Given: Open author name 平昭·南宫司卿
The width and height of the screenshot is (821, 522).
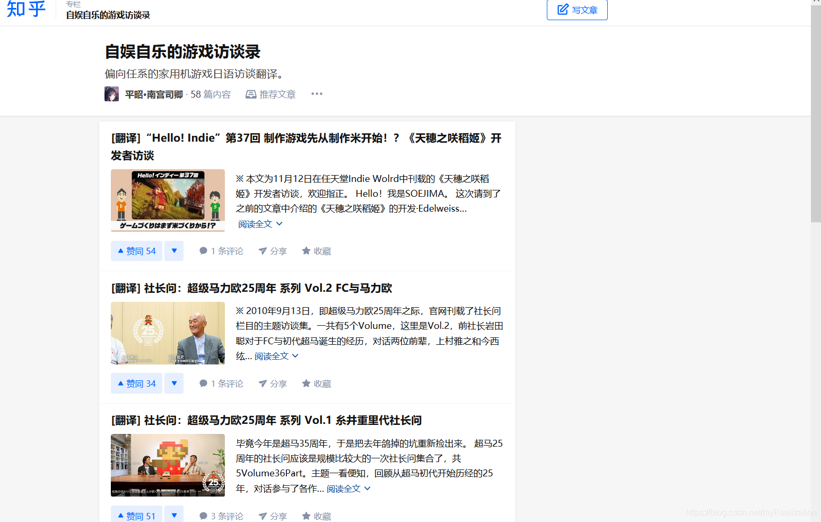Looking at the screenshot, I should (154, 94).
